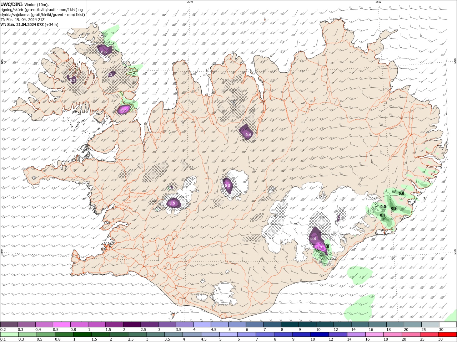Click the '15W' longitude label
Screen dimensions: 457x342
(x=378, y=2)
